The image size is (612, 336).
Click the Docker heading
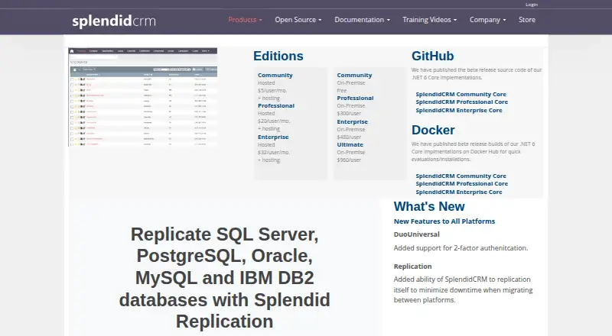(x=433, y=130)
